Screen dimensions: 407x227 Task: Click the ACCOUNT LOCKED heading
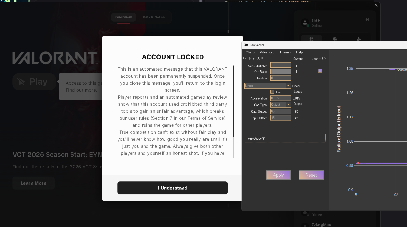click(x=173, y=57)
